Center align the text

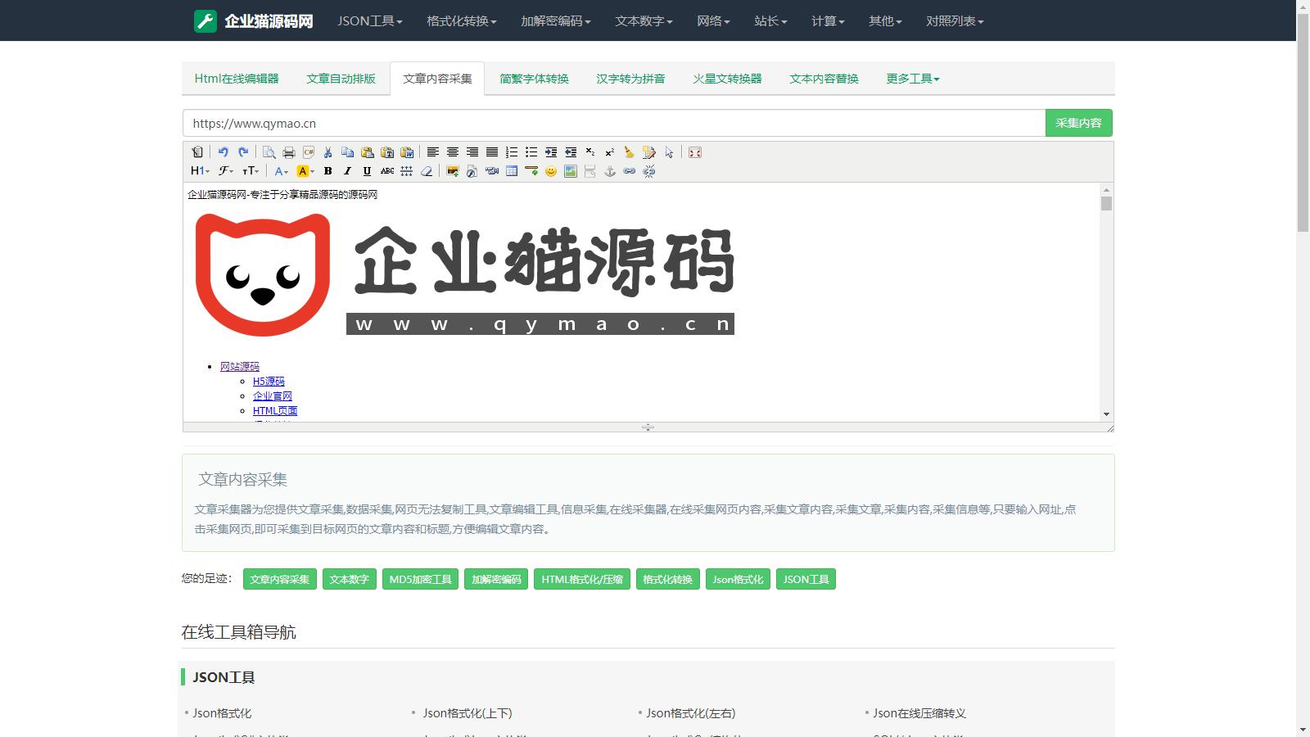[453, 152]
